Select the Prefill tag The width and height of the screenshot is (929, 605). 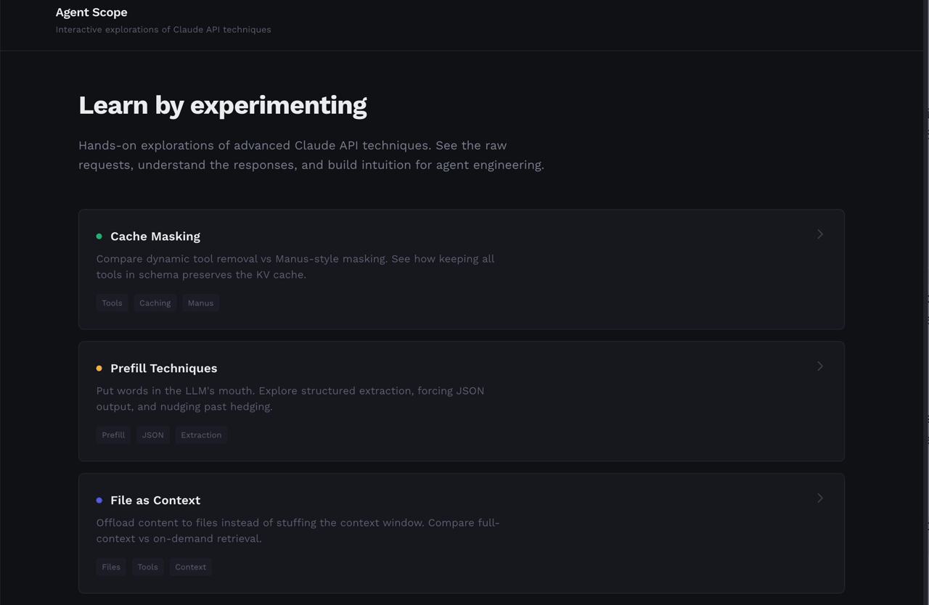113,435
